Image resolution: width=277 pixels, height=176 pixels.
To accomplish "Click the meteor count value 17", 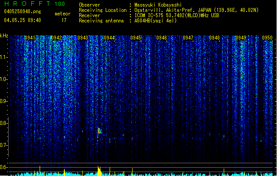I will [x=64, y=20].
